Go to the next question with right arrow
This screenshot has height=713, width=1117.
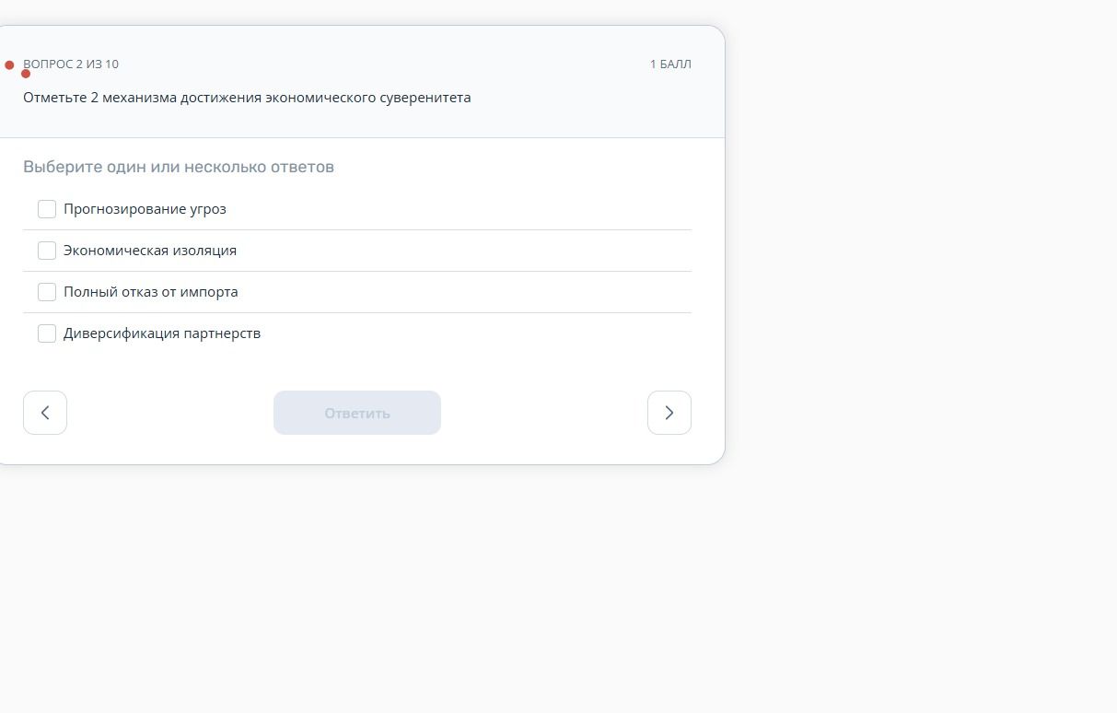click(669, 413)
